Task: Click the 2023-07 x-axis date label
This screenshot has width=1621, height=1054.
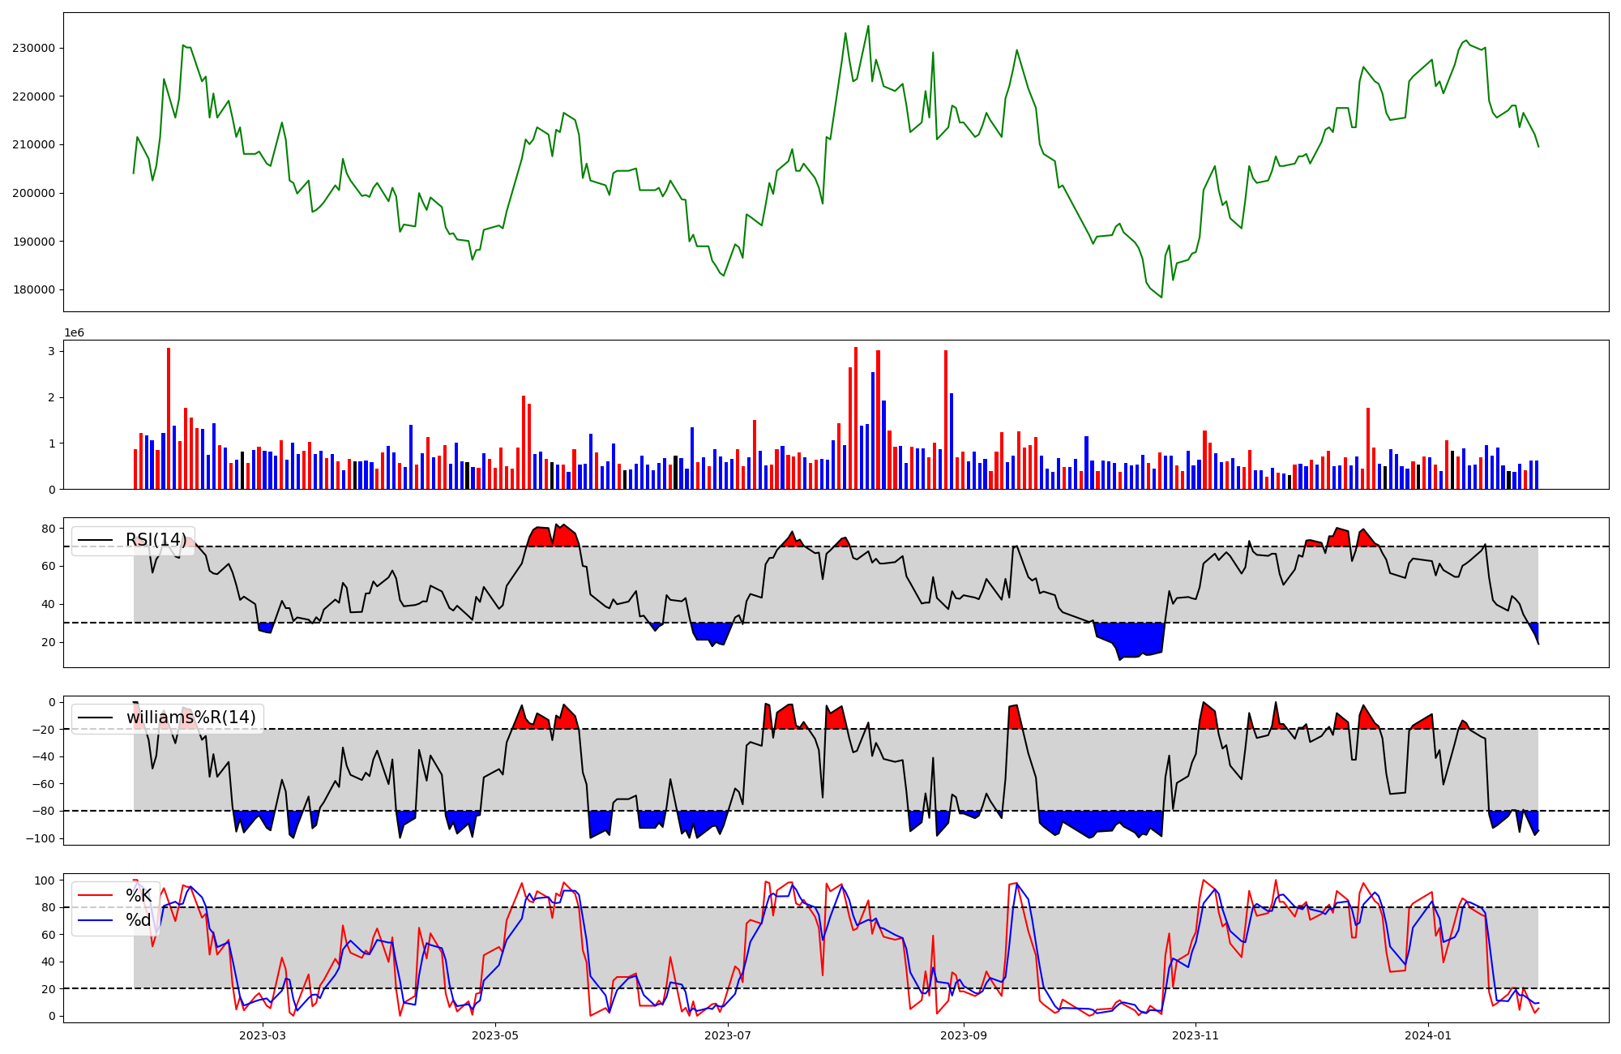Action: point(728,1035)
